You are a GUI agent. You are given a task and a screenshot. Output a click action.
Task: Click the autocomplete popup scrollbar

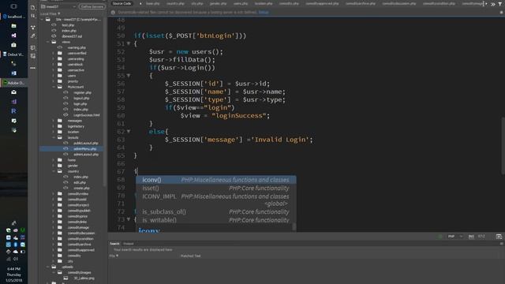click(x=294, y=227)
